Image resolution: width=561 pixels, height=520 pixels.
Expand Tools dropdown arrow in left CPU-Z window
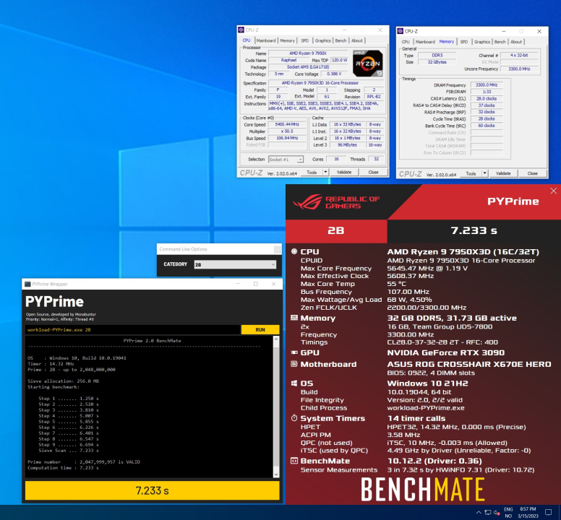pyautogui.click(x=325, y=173)
